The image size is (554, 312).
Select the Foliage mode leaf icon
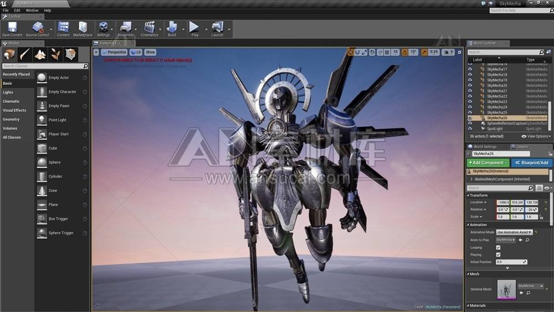pos(55,54)
